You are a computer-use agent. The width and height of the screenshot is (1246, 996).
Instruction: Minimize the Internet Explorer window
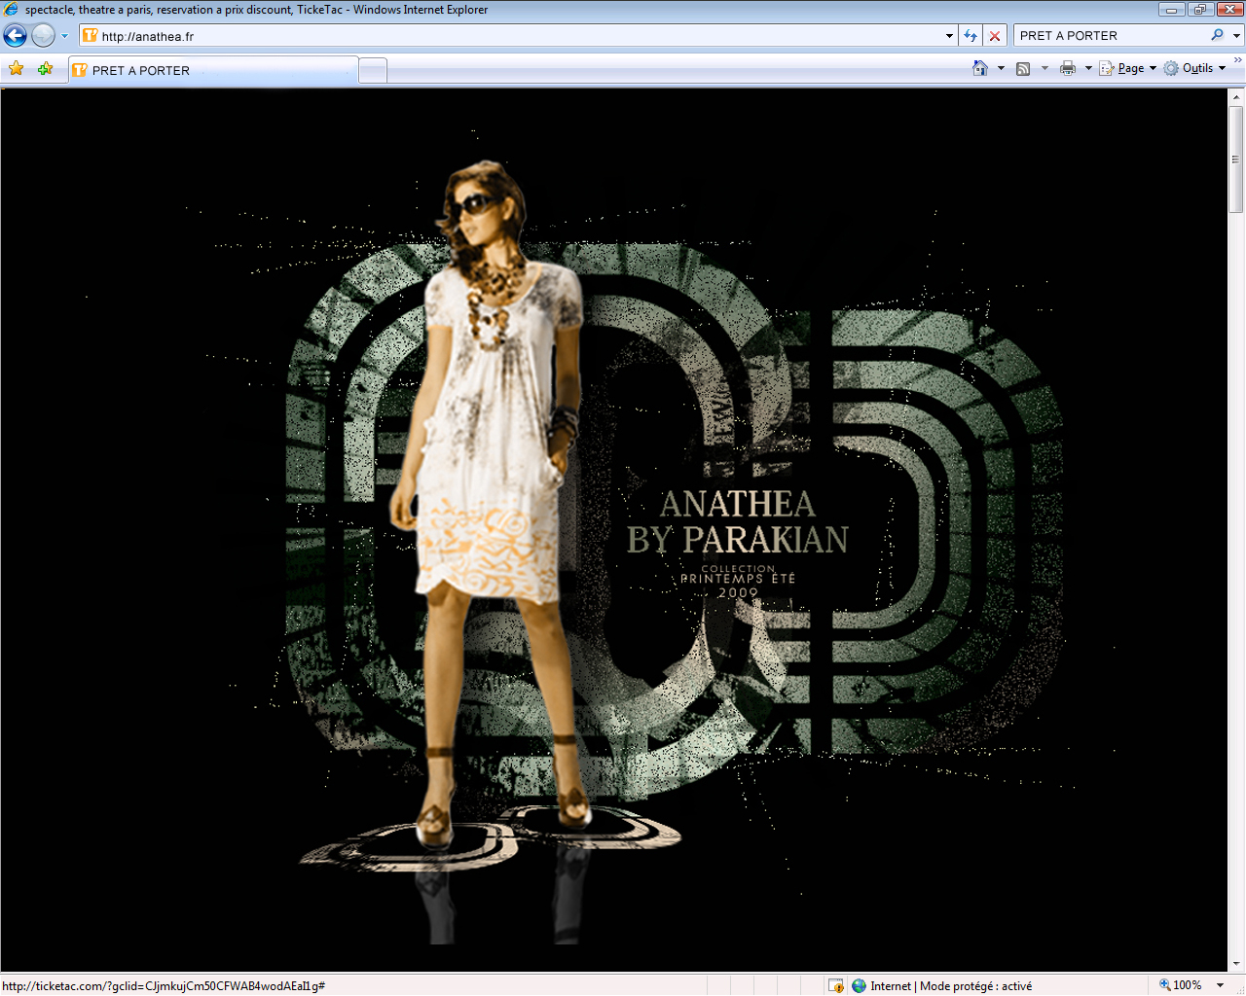(1172, 10)
